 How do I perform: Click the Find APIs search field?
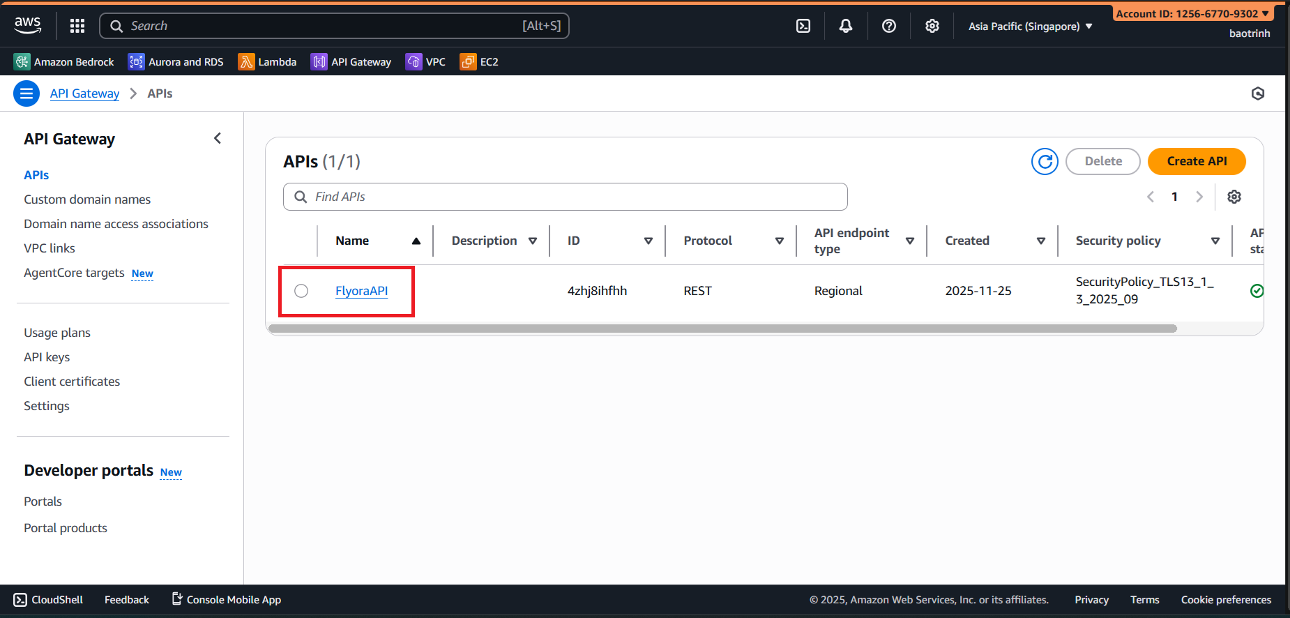click(x=565, y=197)
